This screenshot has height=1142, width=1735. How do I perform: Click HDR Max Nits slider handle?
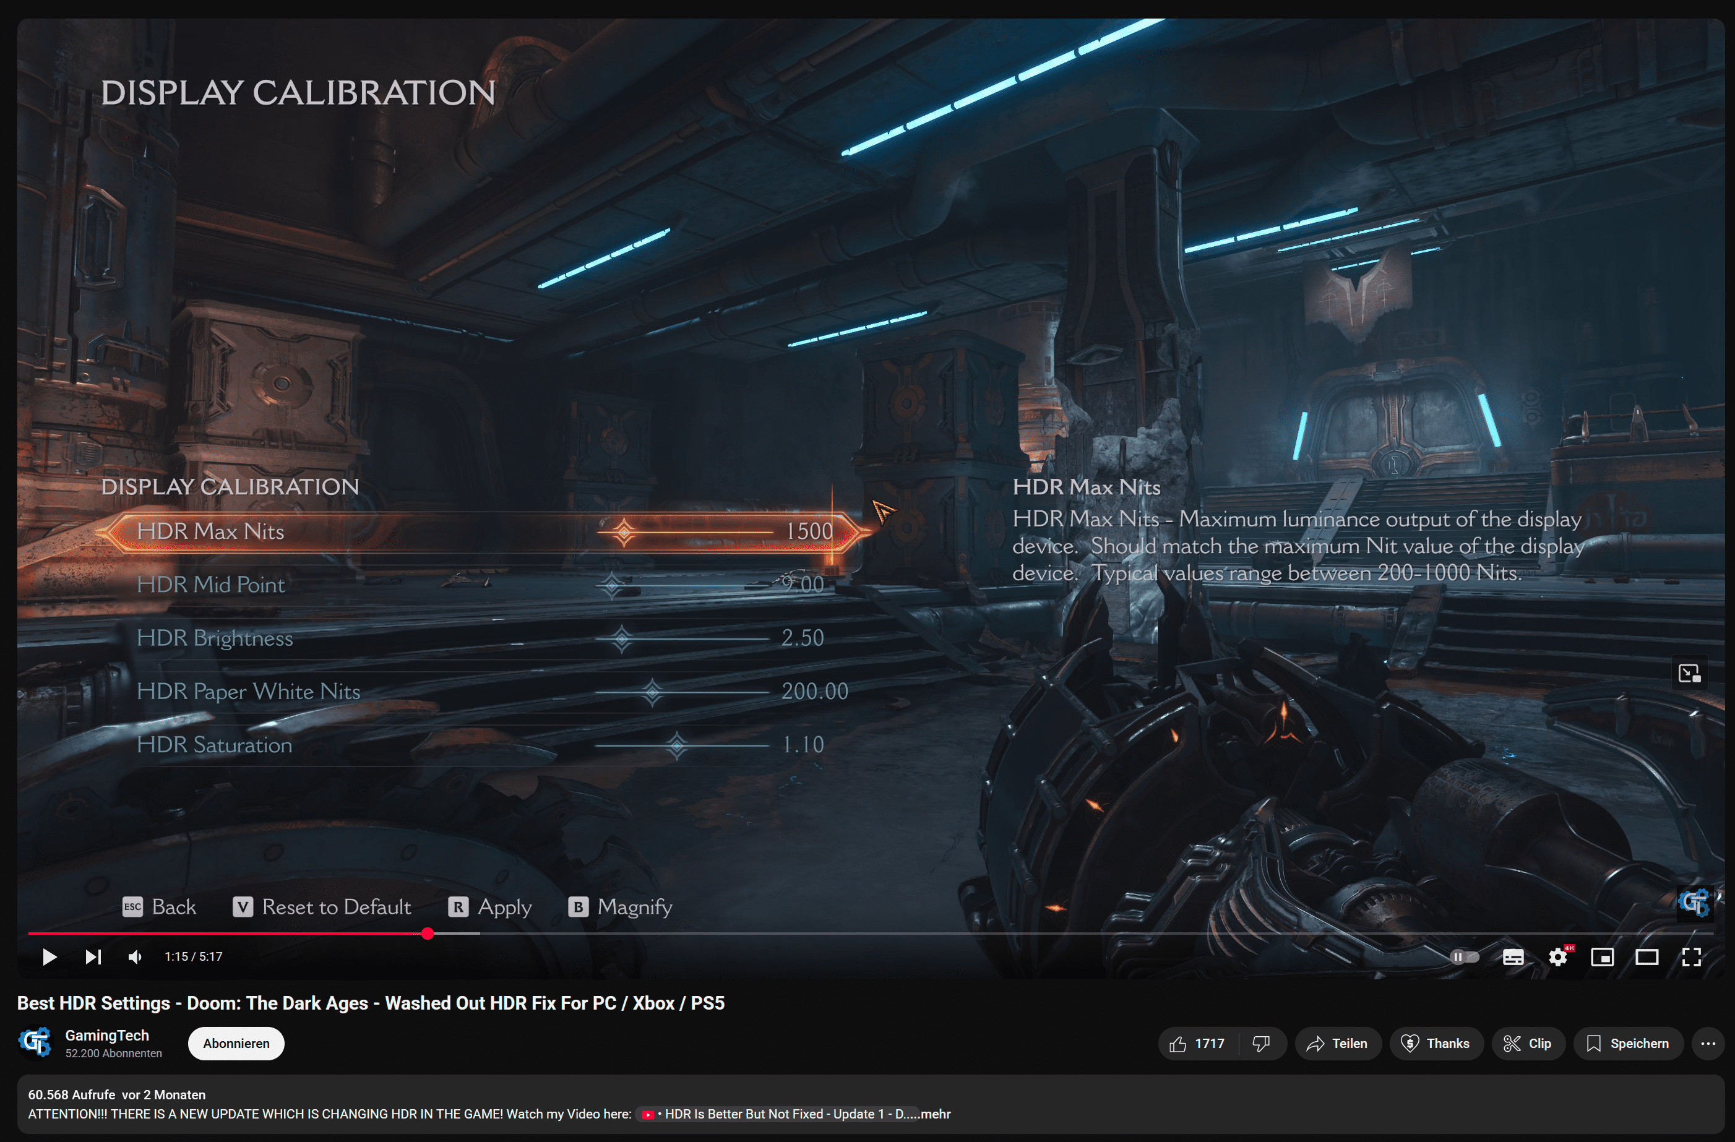624,532
